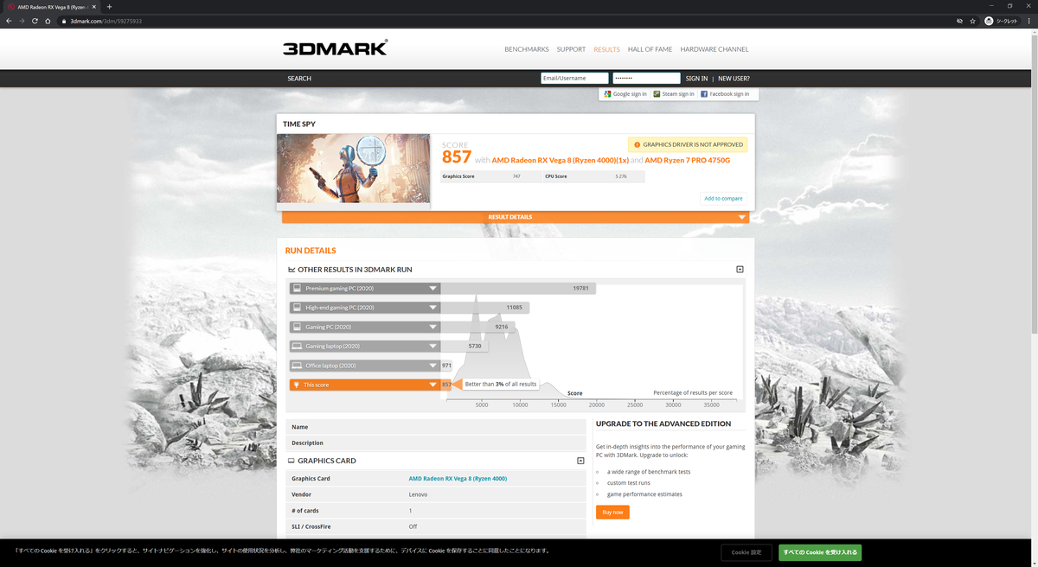Open HALL OF FAME page
The width and height of the screenshot is (1038, 567).
tap(650, 49)
